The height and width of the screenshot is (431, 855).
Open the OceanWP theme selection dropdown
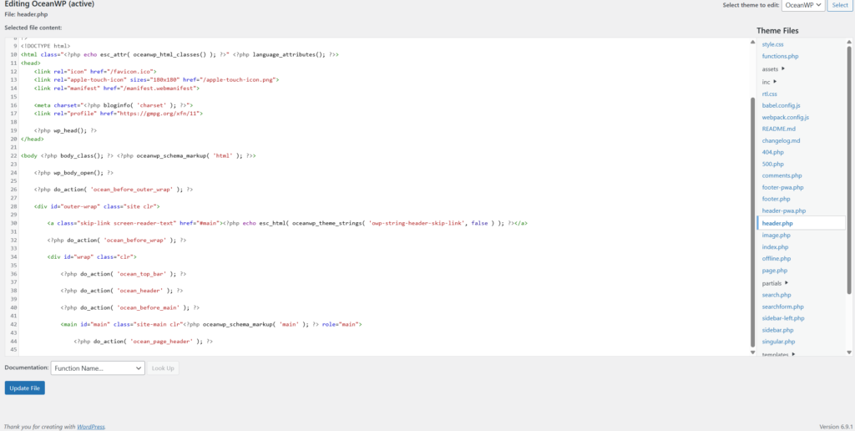pos(804,5)
